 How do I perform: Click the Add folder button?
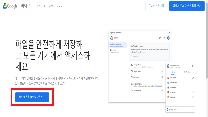point(135,57)
